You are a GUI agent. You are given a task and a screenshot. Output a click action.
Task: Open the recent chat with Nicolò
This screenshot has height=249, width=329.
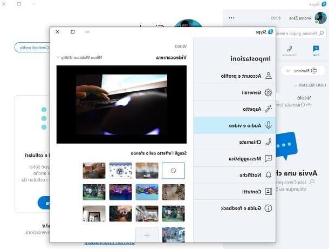(301, 101)
